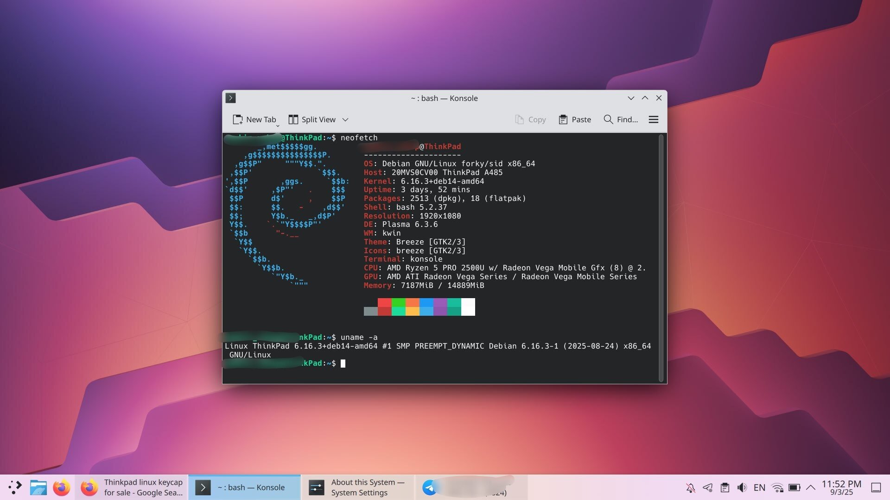Open the battery status tray icon
The image size is (890, 500).
point(794,487)
